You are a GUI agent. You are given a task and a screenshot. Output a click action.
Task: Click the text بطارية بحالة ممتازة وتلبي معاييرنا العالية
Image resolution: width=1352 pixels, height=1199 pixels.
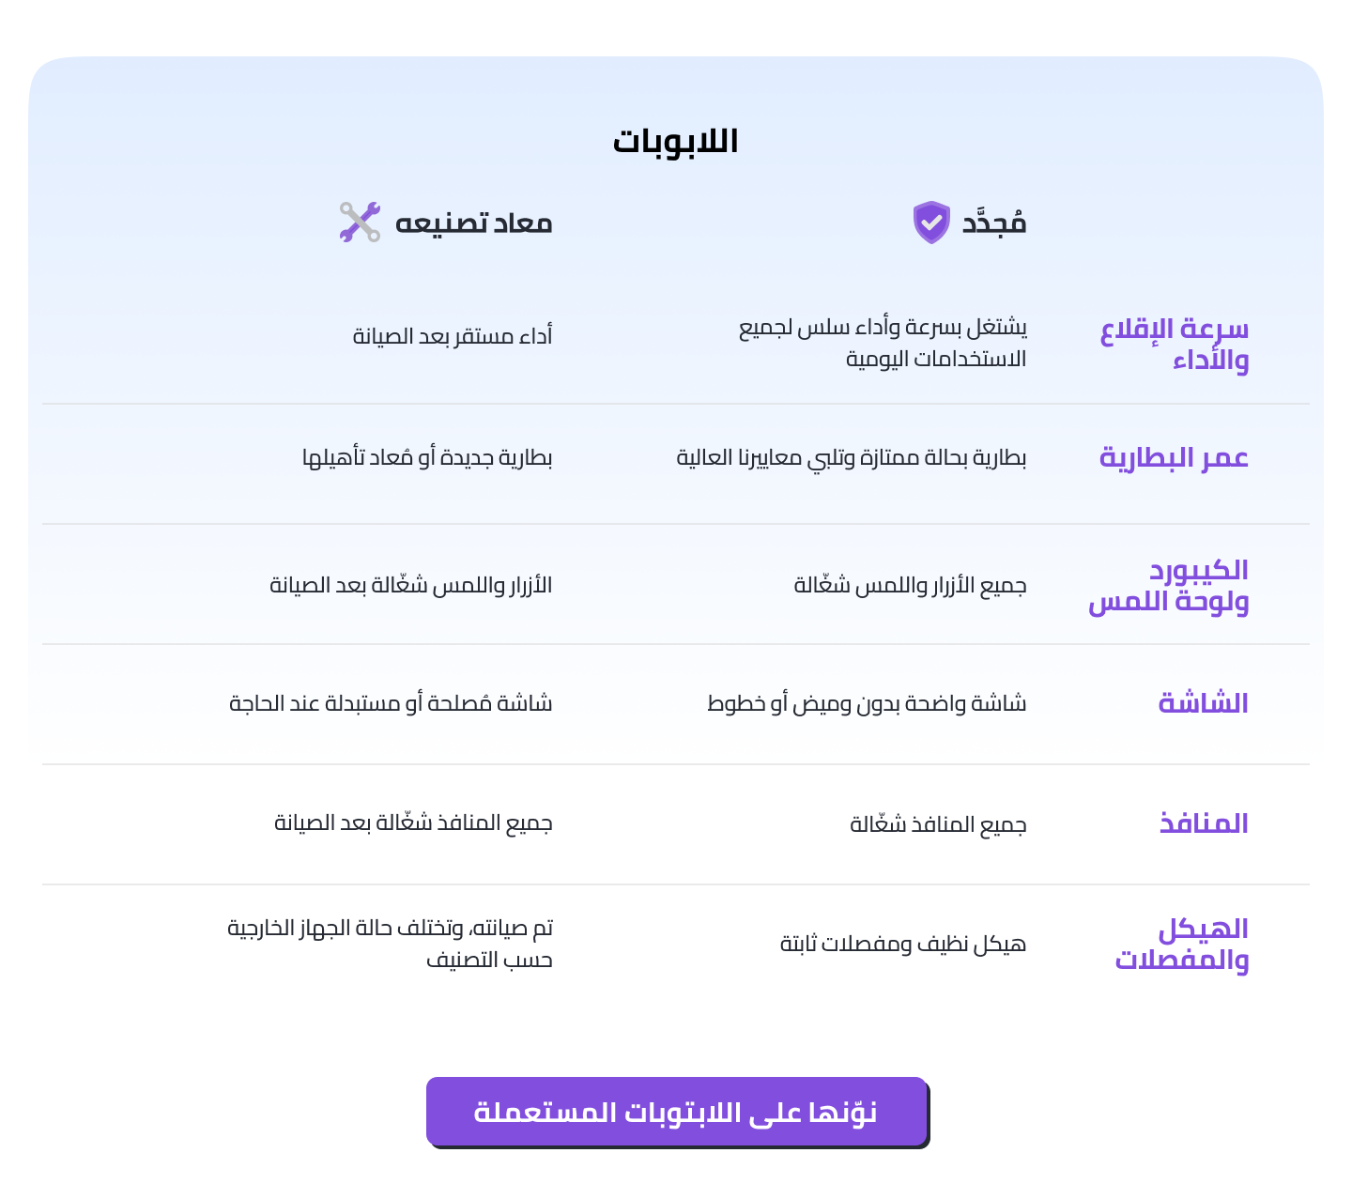tap(852, 458)
